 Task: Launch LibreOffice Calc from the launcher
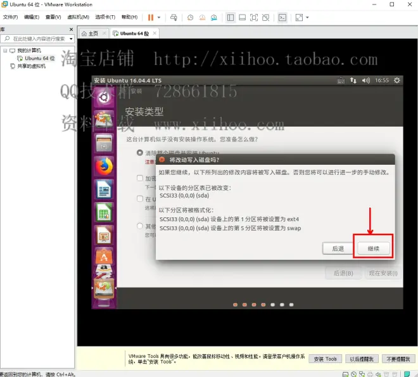pos(104,212)
